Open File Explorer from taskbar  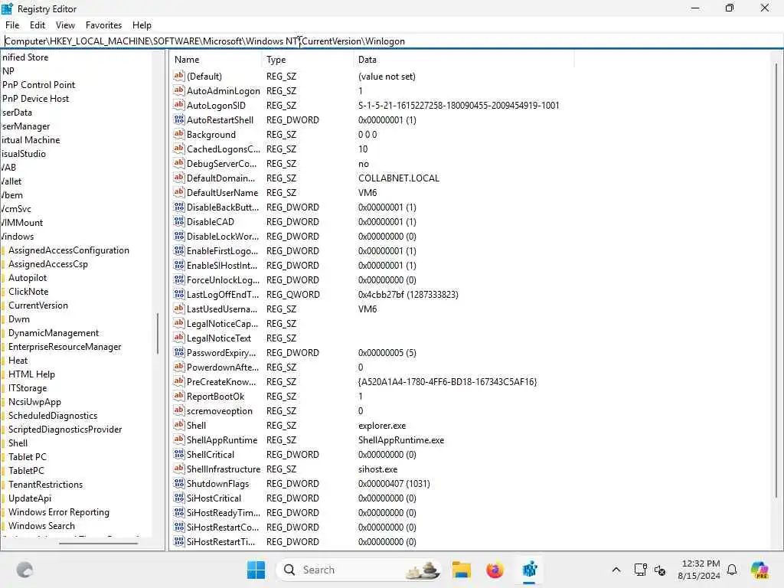(x=461, y=570)
